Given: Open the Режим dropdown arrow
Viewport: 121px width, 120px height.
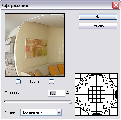Looking at the screenshot, I should pos(59,112).
